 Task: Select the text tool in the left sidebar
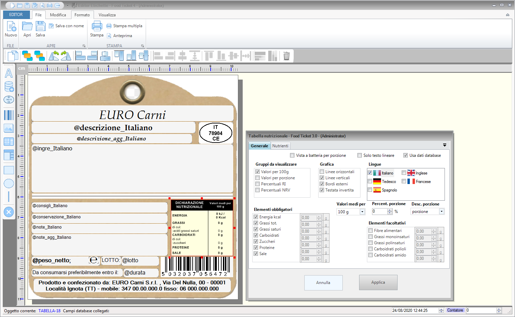point(9,73)
